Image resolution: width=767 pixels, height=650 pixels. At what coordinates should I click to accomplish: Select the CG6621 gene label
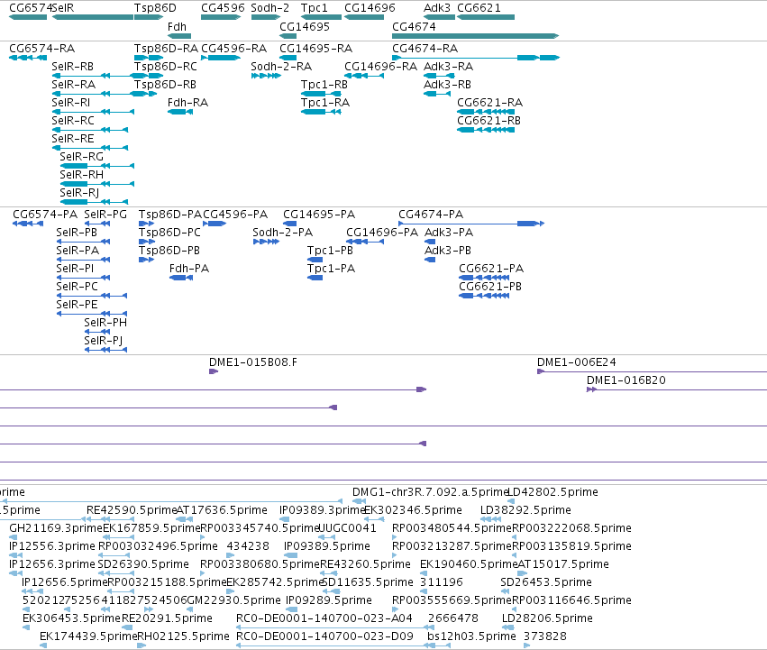coord(479,8)
